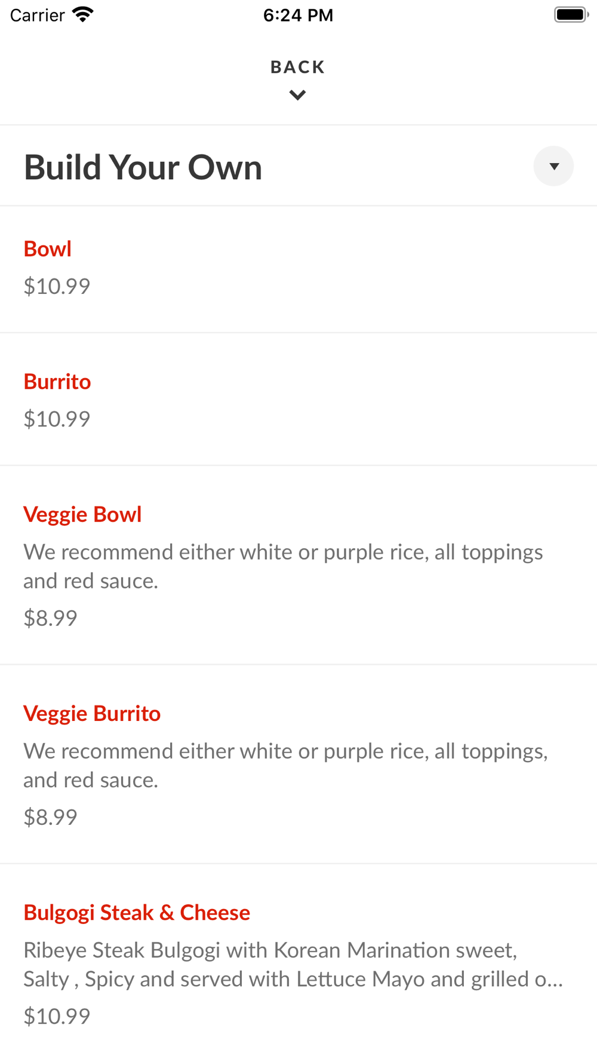Click the battery indicator icon
The width and height of the screenshot is (597, 1062).
click(571, 15)
